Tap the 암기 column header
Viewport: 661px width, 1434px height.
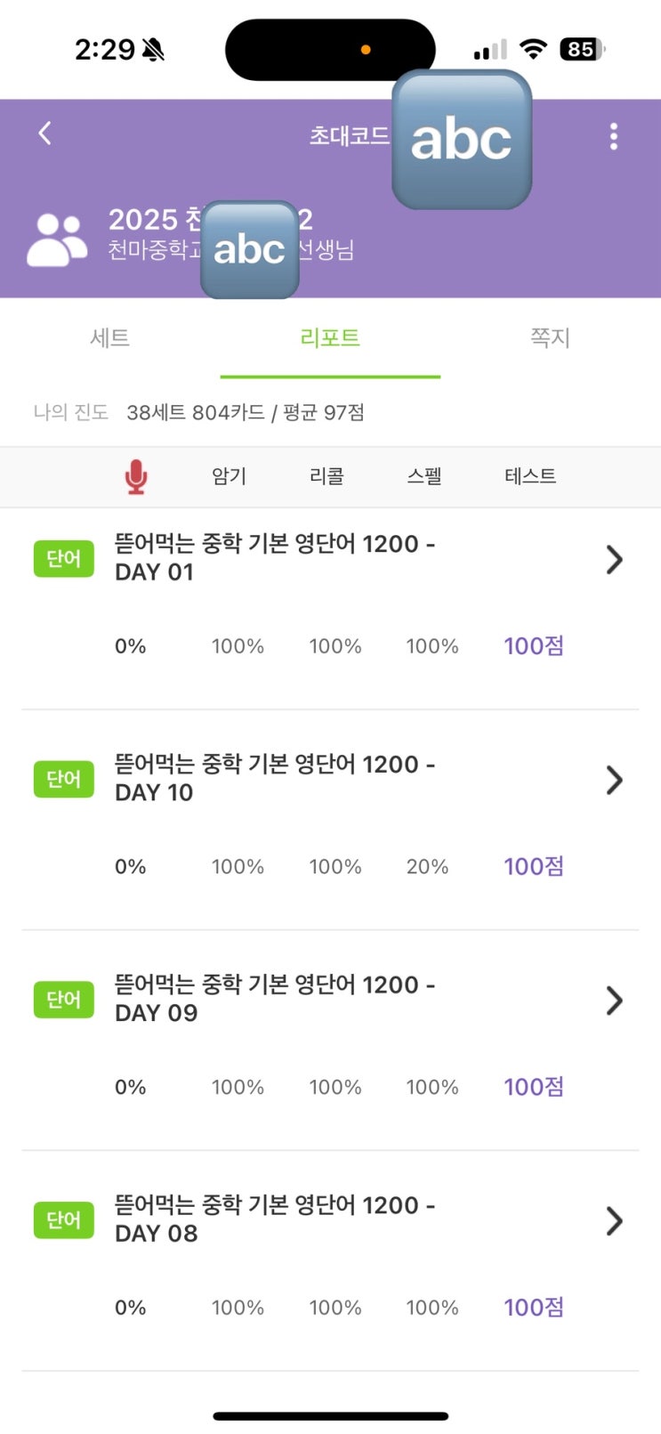tap(229, 476)
